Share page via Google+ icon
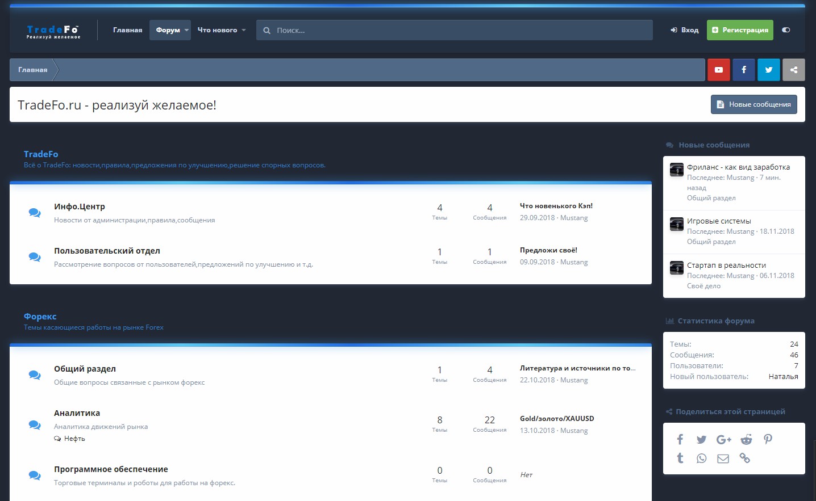The width and height of the screenshot is (816, 501). 724,439
